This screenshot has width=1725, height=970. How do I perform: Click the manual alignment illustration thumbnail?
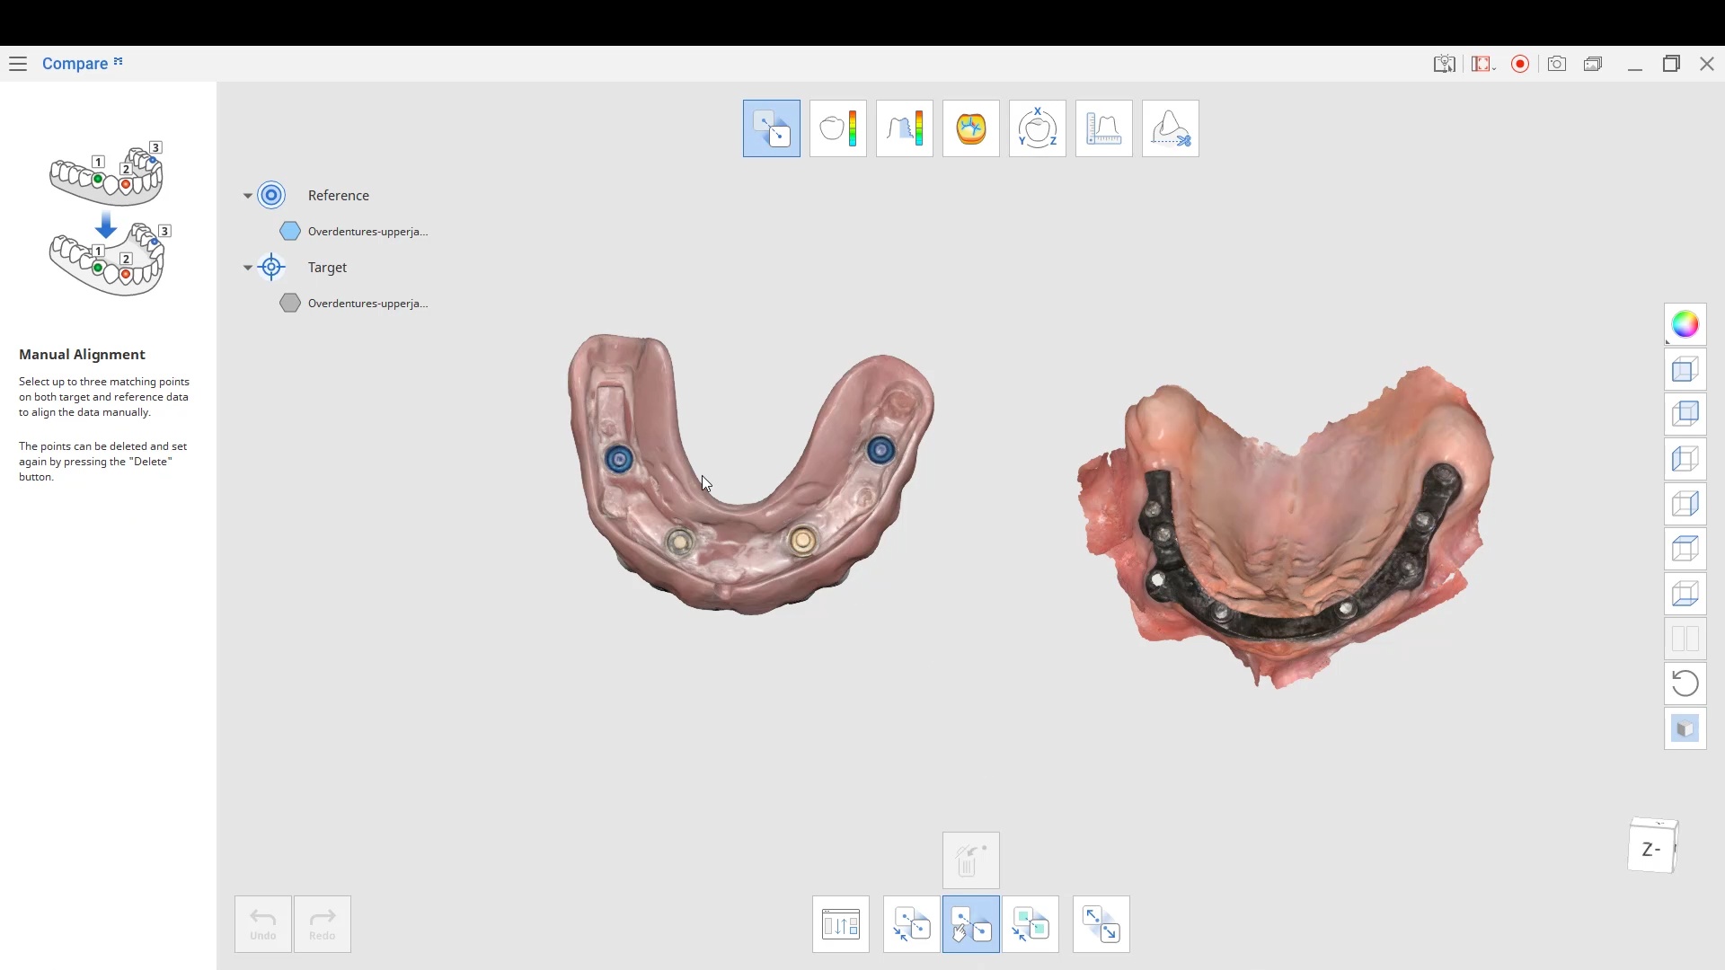[109, 218]
